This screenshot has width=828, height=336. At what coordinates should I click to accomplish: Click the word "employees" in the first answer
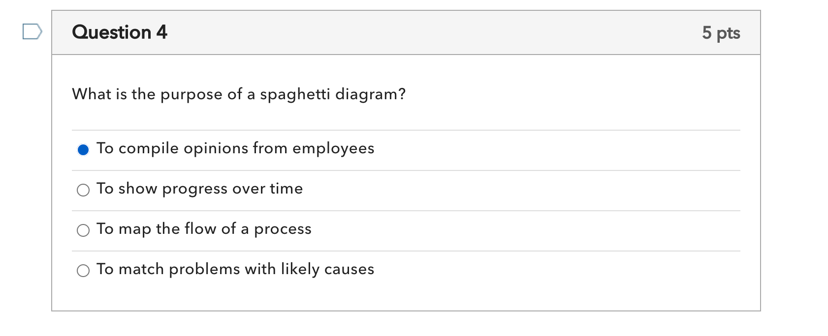333,148
